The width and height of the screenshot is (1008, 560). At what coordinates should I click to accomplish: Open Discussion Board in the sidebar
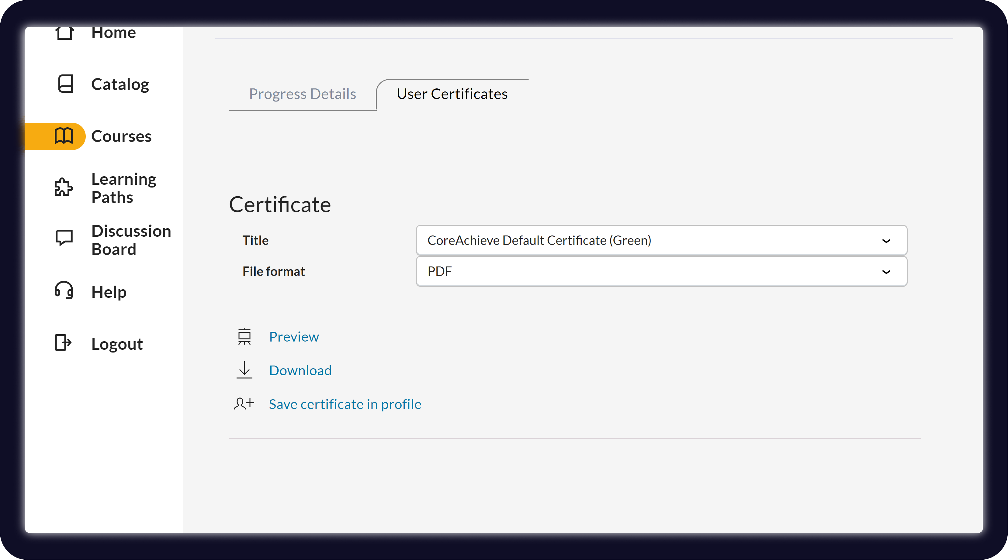point(131,240)
